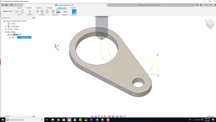Click the Browser panel options dot
The height and width of the screenshot is (122, 216).
point(33,18)
